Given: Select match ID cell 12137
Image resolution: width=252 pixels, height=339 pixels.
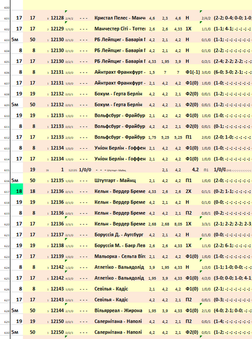Looking at the screenshot, I should point(57,234).
